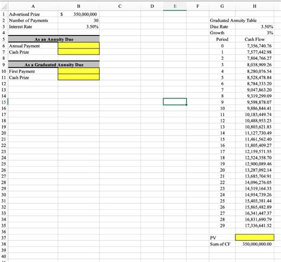The width and height of the screenshot is (281, 262).
Task: Click the fill handle of selected cell E15
Action: (186, 105)
